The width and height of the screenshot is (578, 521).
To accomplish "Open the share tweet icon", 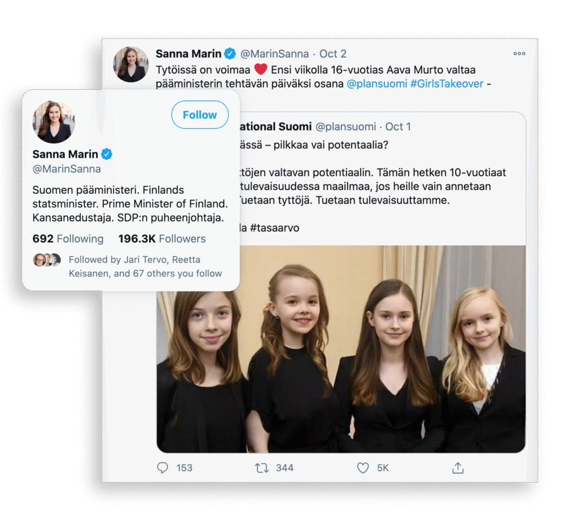I will coord(458,467).
